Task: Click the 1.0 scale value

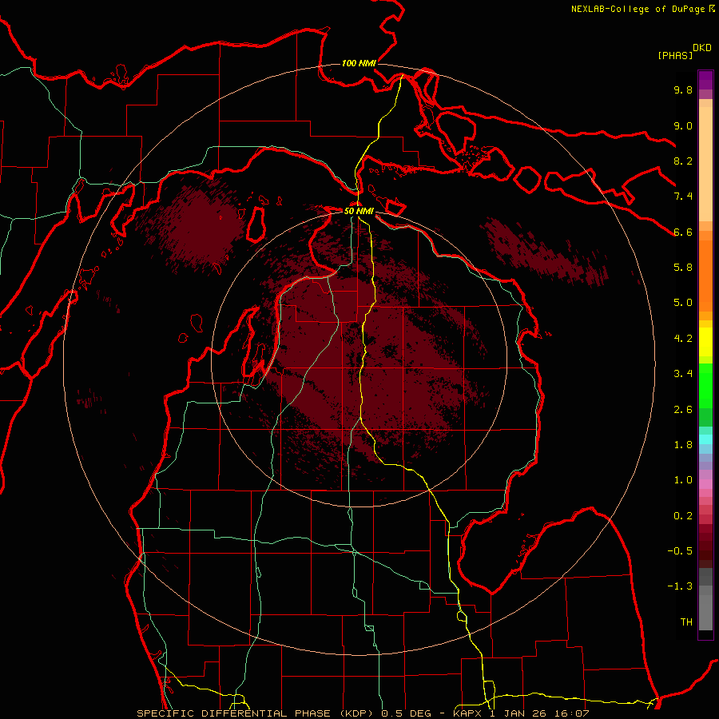Action: (683, 479)
